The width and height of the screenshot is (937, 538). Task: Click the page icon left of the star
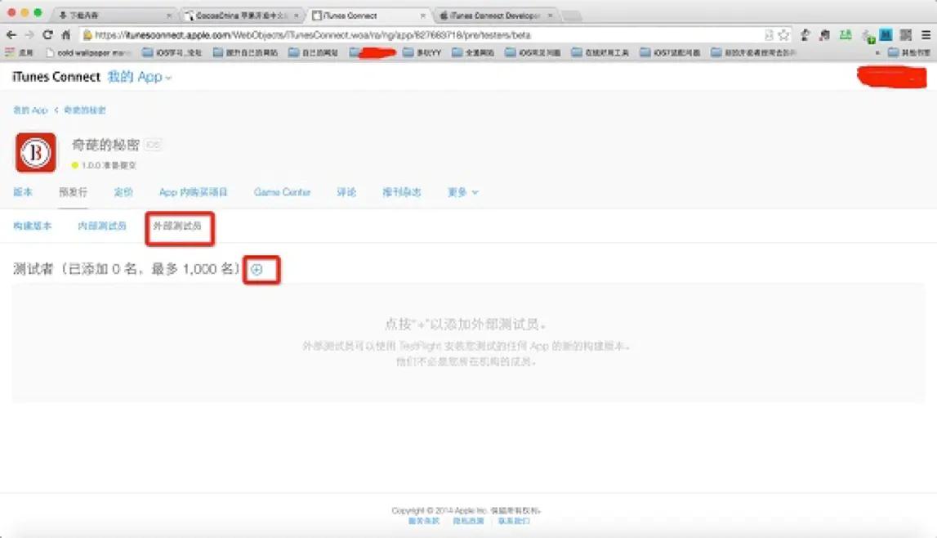click(769, 35)
